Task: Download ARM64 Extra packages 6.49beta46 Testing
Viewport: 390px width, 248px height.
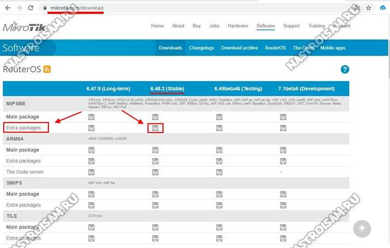Action: [x=219, y=161]
